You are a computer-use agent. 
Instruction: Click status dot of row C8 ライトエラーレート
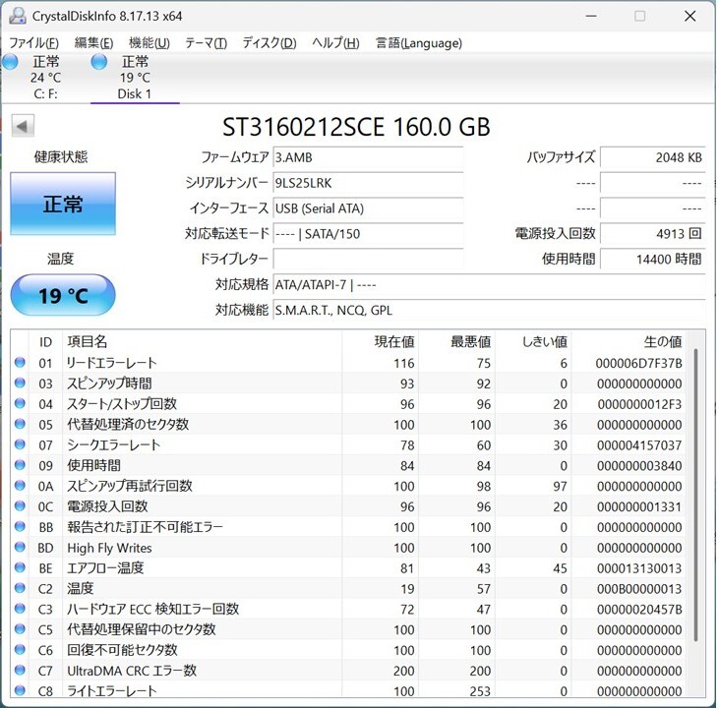coord(20,690)
